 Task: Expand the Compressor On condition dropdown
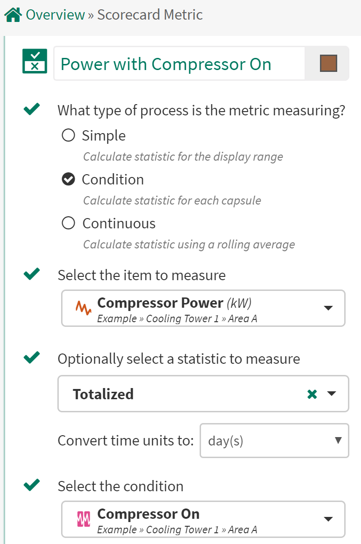[328, 519]
